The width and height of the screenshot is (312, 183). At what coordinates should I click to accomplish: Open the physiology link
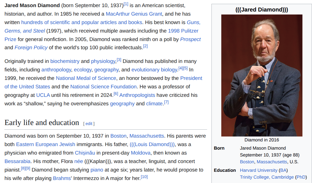pos(103,61)
